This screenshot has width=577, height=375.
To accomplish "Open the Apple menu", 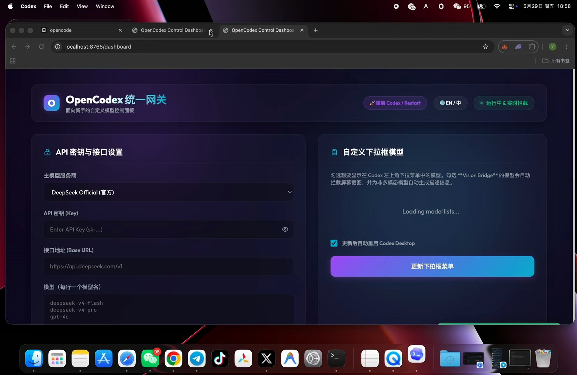I will pyautogui.click(x=10, y=6).
